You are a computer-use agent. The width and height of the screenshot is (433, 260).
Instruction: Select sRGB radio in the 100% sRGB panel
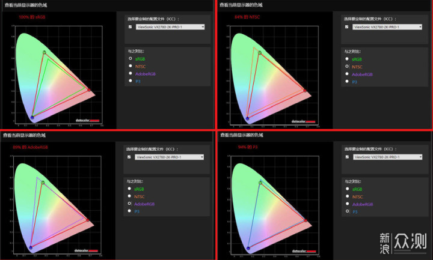[x=131, y=58]
